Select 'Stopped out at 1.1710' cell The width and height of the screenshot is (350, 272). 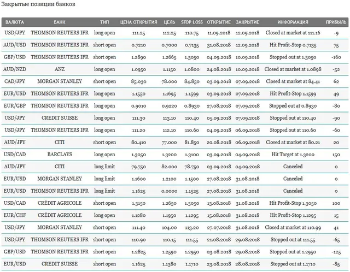293,264
